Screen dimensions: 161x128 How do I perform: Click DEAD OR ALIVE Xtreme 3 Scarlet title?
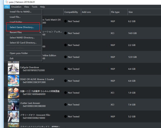37,79
